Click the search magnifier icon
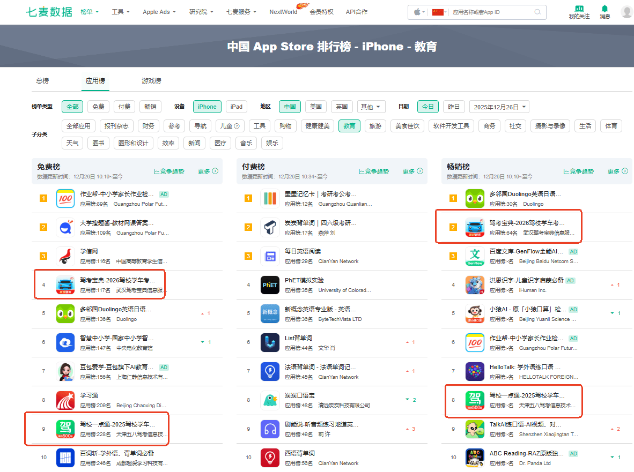Image resolution: width=634 pixels, height=472 pixels. (x=537, y=12)
